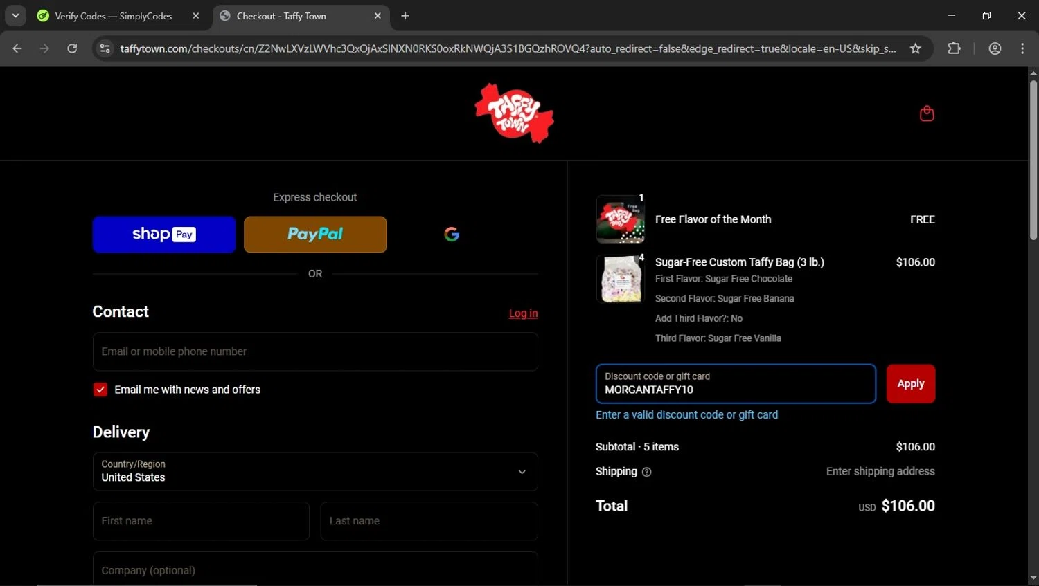Close the Checkout Taffy Town tab
The image size is (1039, 586).
click(378, 16)
